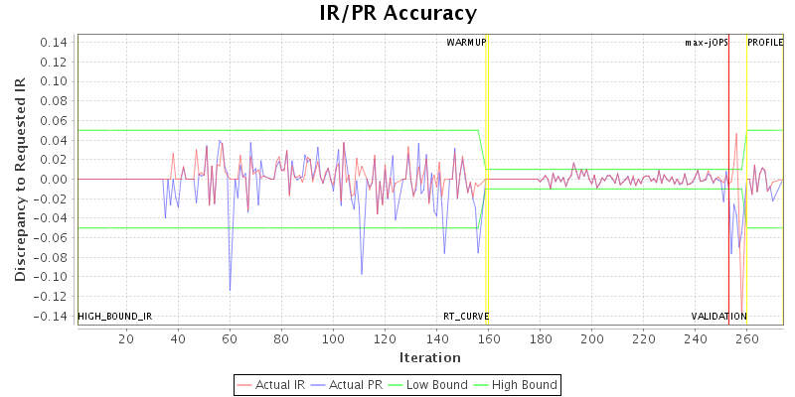Click the chart title IR/PR Accuracy

(x=397, y=14)
